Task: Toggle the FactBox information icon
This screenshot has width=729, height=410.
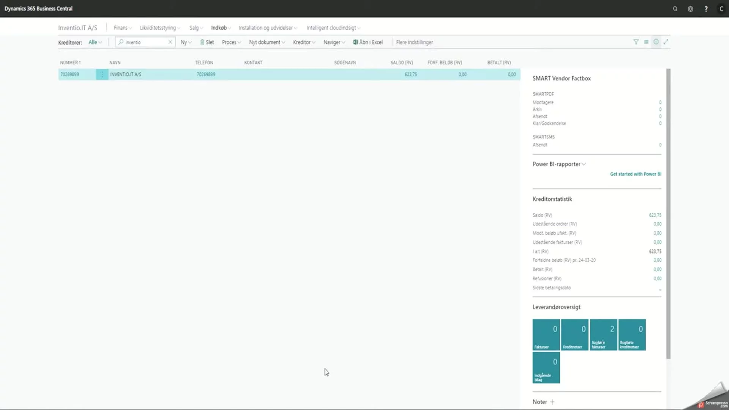Action: click(x=656, y=42)
